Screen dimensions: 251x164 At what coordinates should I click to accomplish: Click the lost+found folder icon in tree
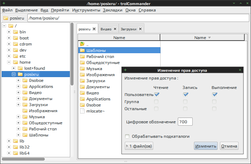(20, 68)
